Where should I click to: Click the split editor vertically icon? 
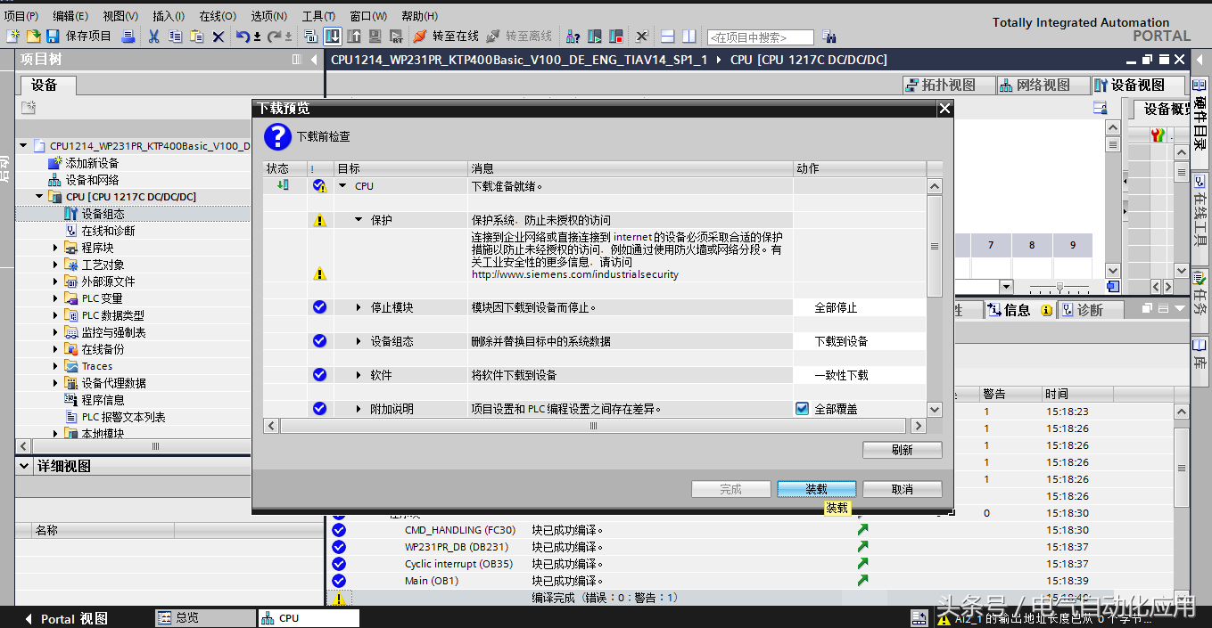(688, 37)
